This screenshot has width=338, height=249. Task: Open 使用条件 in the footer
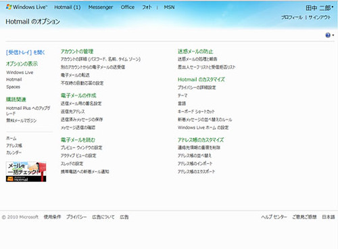tap(52, 217)
